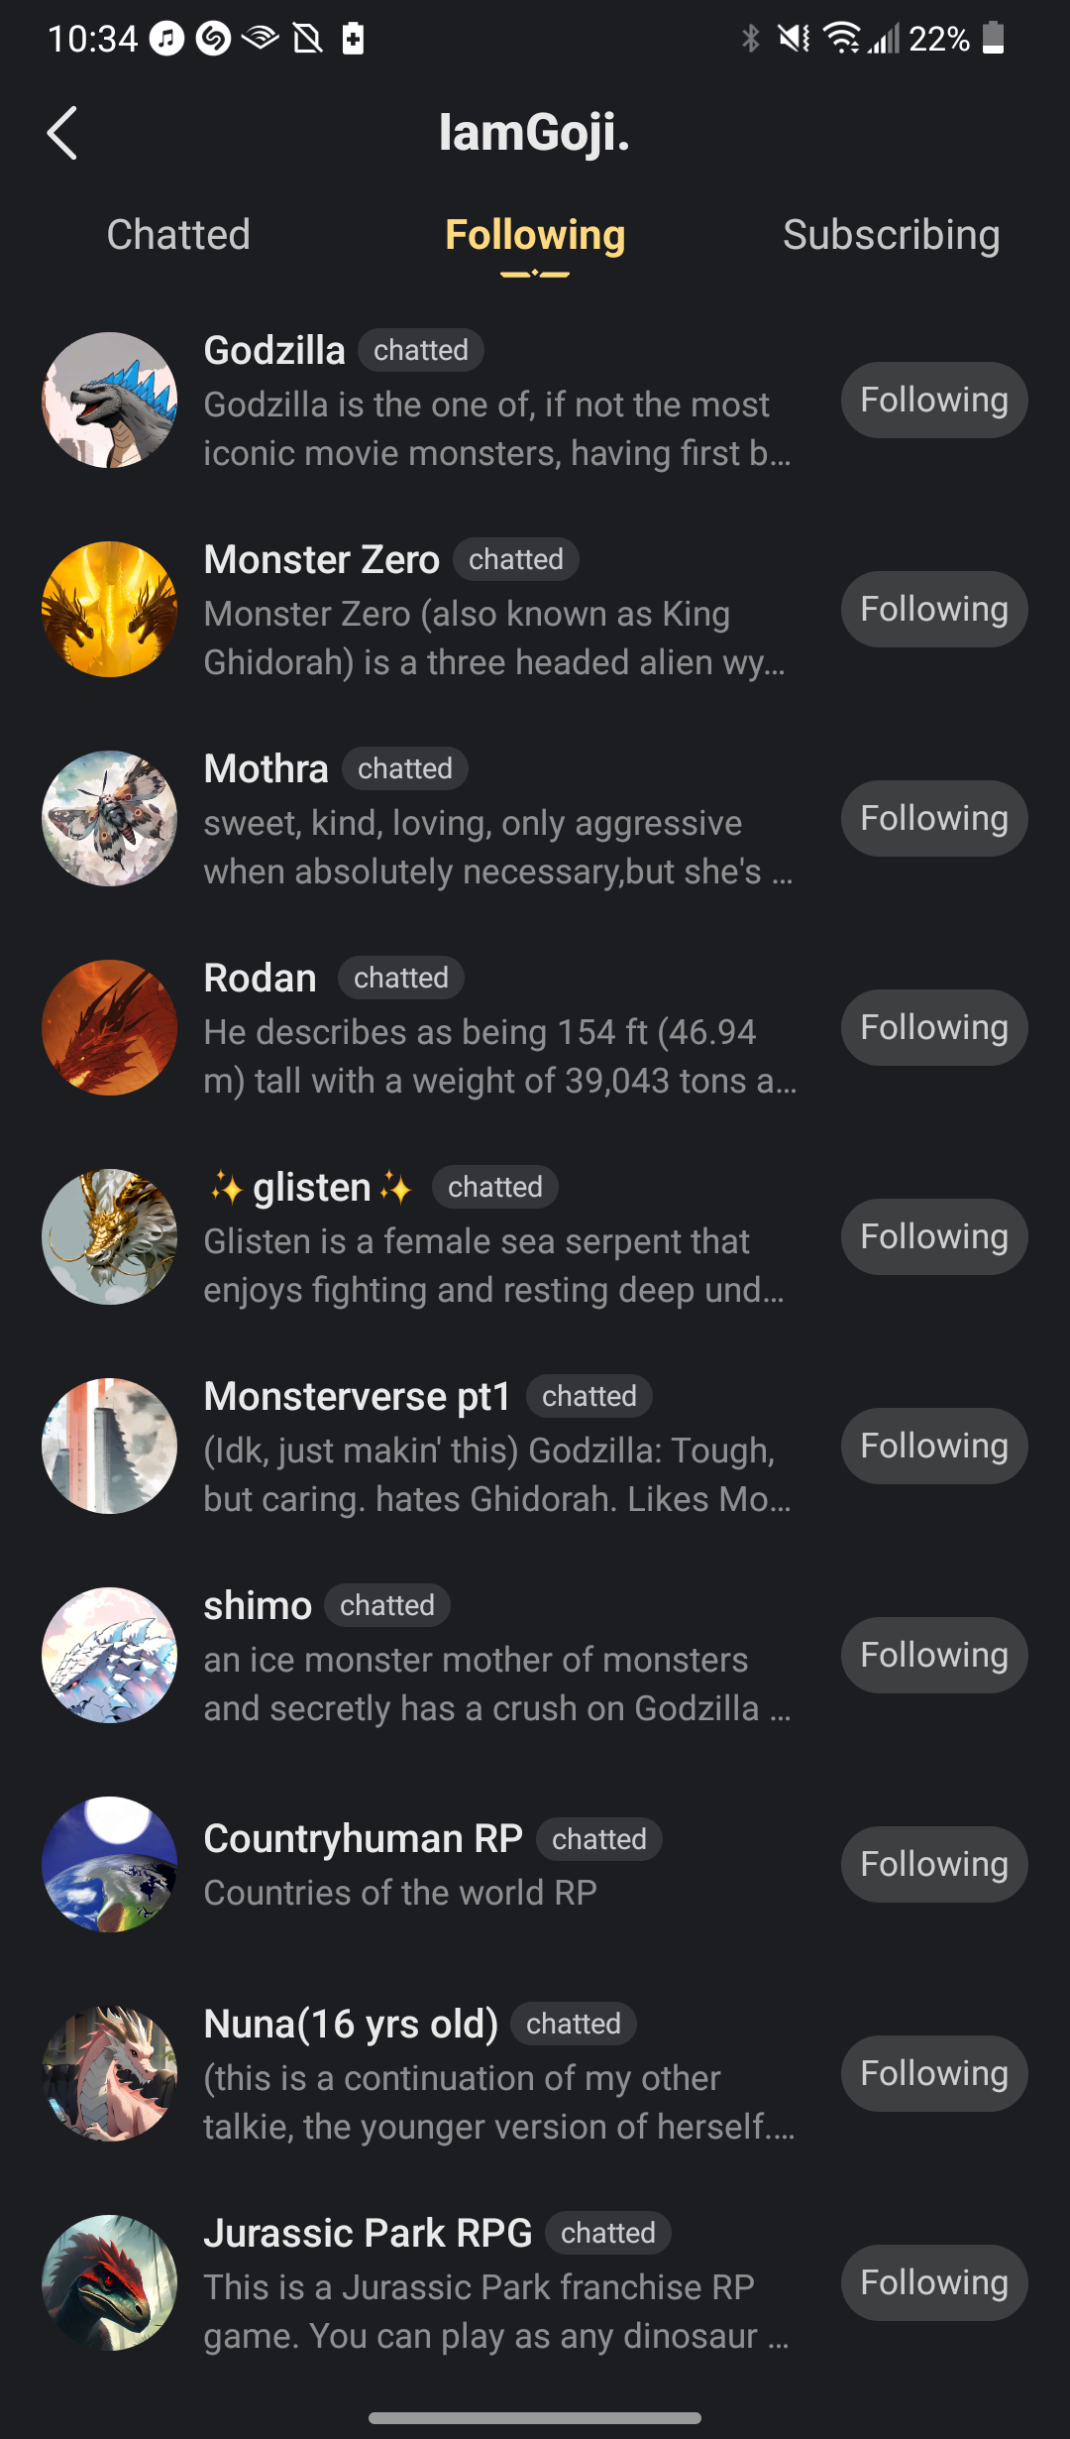Unfollow Rodan using Following button
The image size is (1070, 2439).
click(933, 1028)
